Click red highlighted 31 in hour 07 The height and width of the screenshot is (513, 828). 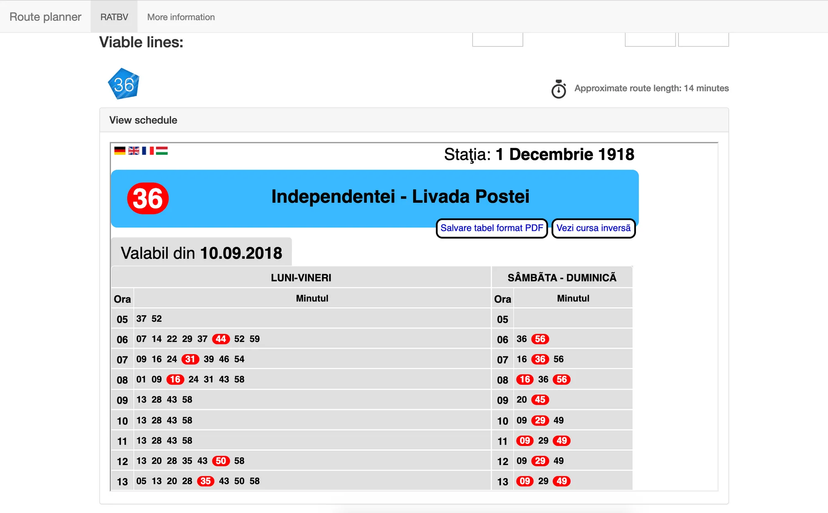(x=190, y=360)
